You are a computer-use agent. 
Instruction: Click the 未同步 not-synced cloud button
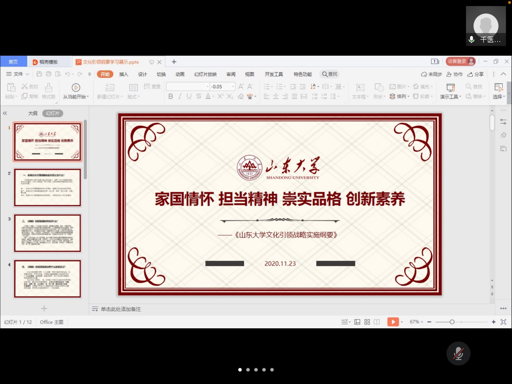coord(431,74)
